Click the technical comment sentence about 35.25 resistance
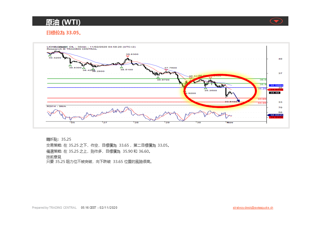Viewport: 321px width, 227px height. [x=99, y=162]
